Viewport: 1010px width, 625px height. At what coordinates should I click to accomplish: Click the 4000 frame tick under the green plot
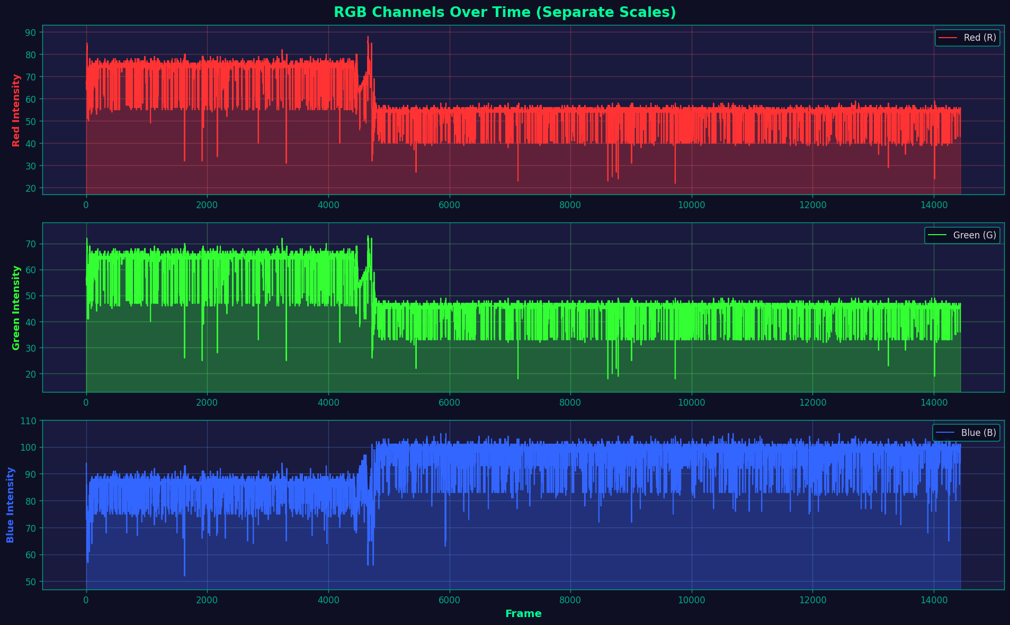pos(328,403)
